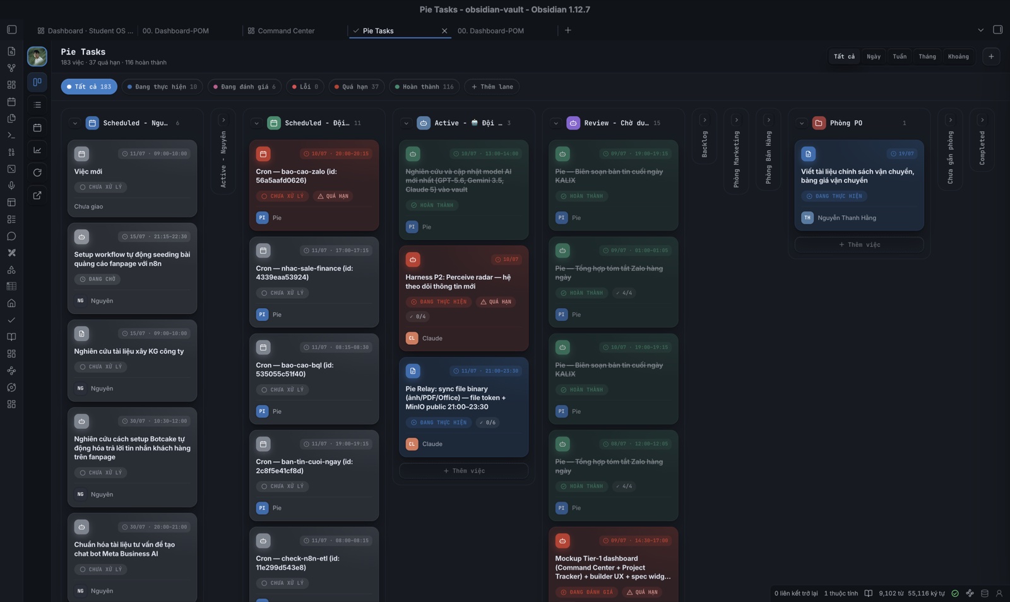Click the user avatar thumbnail
The width and height of the screenshot is (1010, 602).
[37, 56]
